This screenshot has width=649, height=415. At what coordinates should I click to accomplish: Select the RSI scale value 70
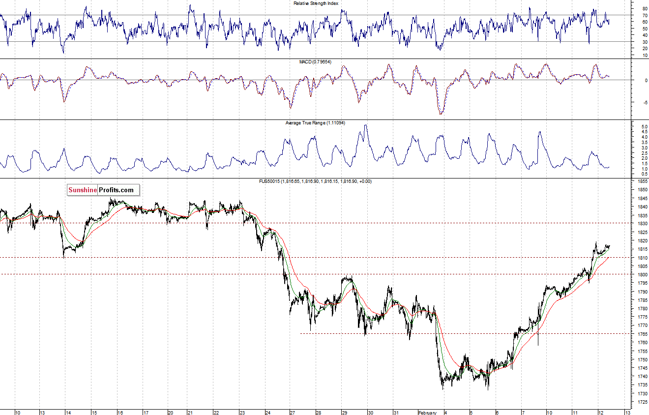645,15
